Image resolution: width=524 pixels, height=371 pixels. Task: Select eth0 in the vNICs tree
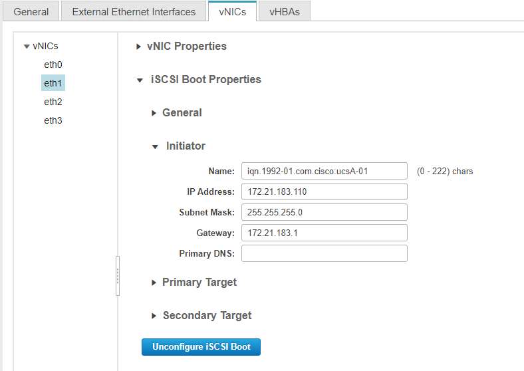point(53,64)
